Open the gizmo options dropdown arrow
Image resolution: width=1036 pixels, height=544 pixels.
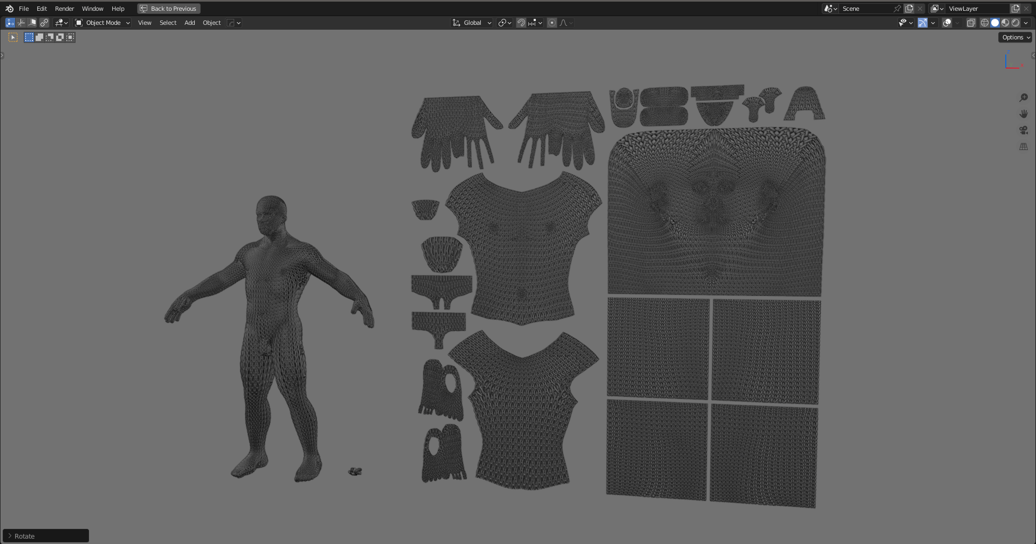coord(933,23)
